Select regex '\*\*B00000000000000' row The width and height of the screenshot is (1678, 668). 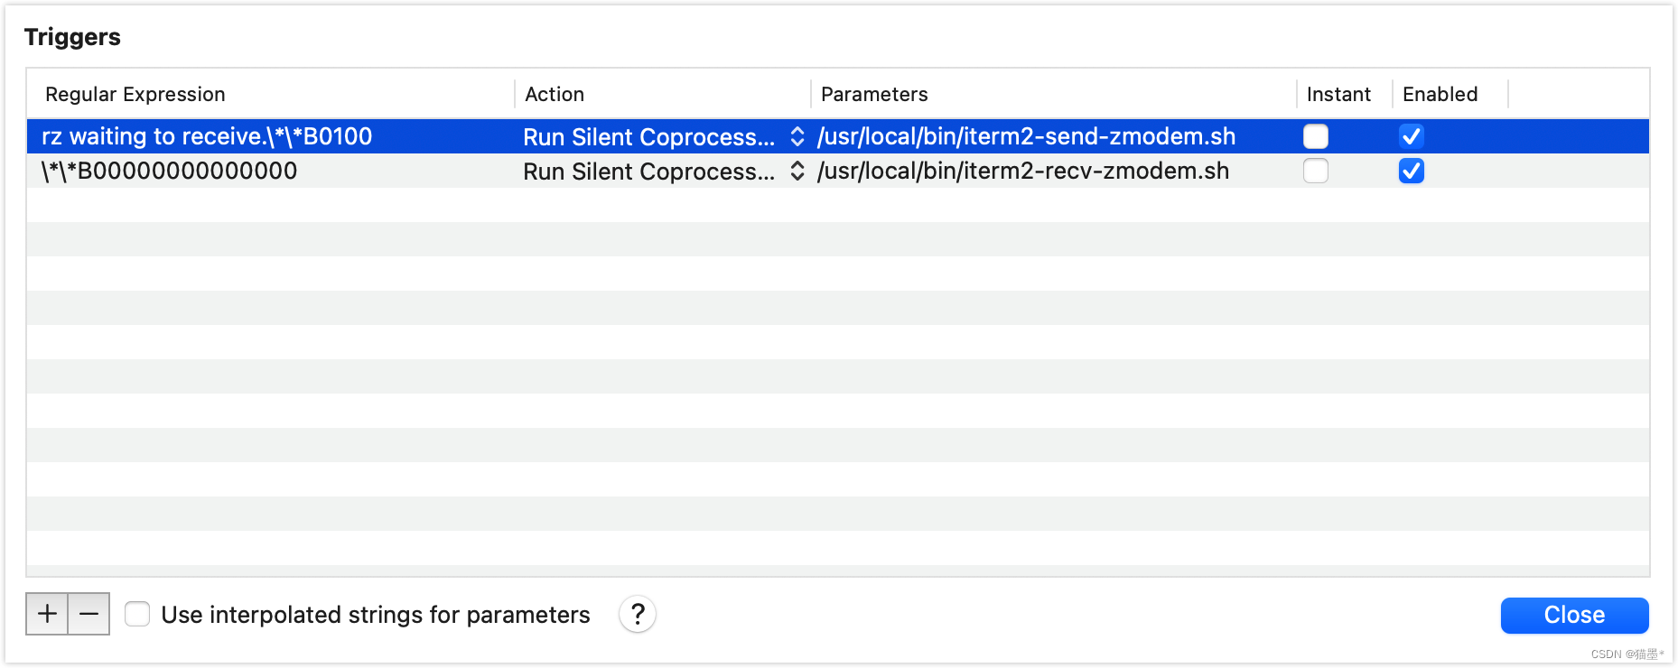coord(169,171)
